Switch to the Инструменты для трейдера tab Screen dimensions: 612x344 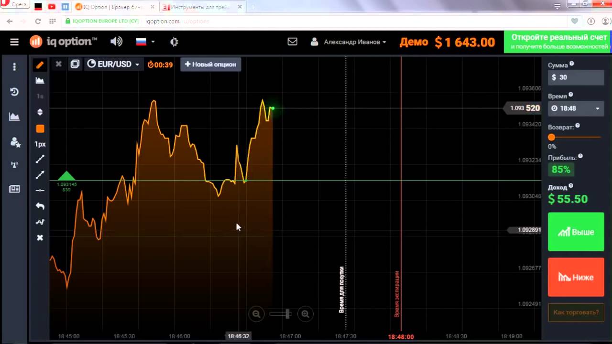(x=200, y=7)
